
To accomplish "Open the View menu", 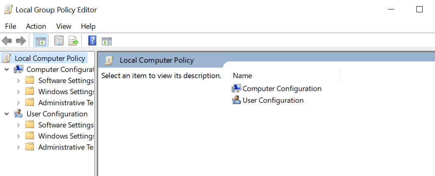I will (64, 26).
